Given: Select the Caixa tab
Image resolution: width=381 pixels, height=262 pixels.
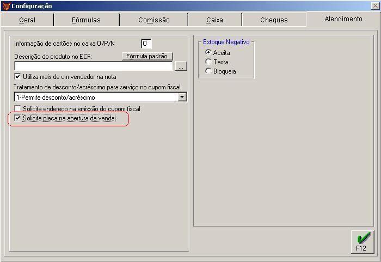Looking at the screenshot, I should click(214, 20).
